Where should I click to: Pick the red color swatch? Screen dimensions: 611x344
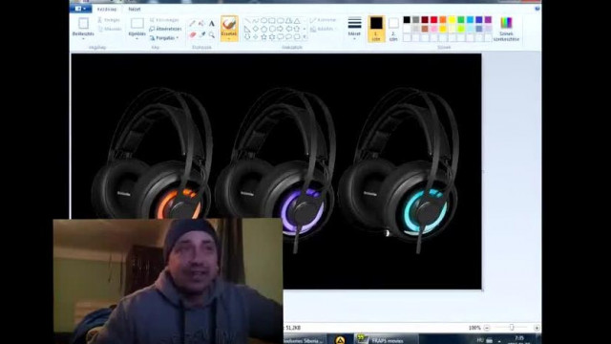(x=433, y=20)
